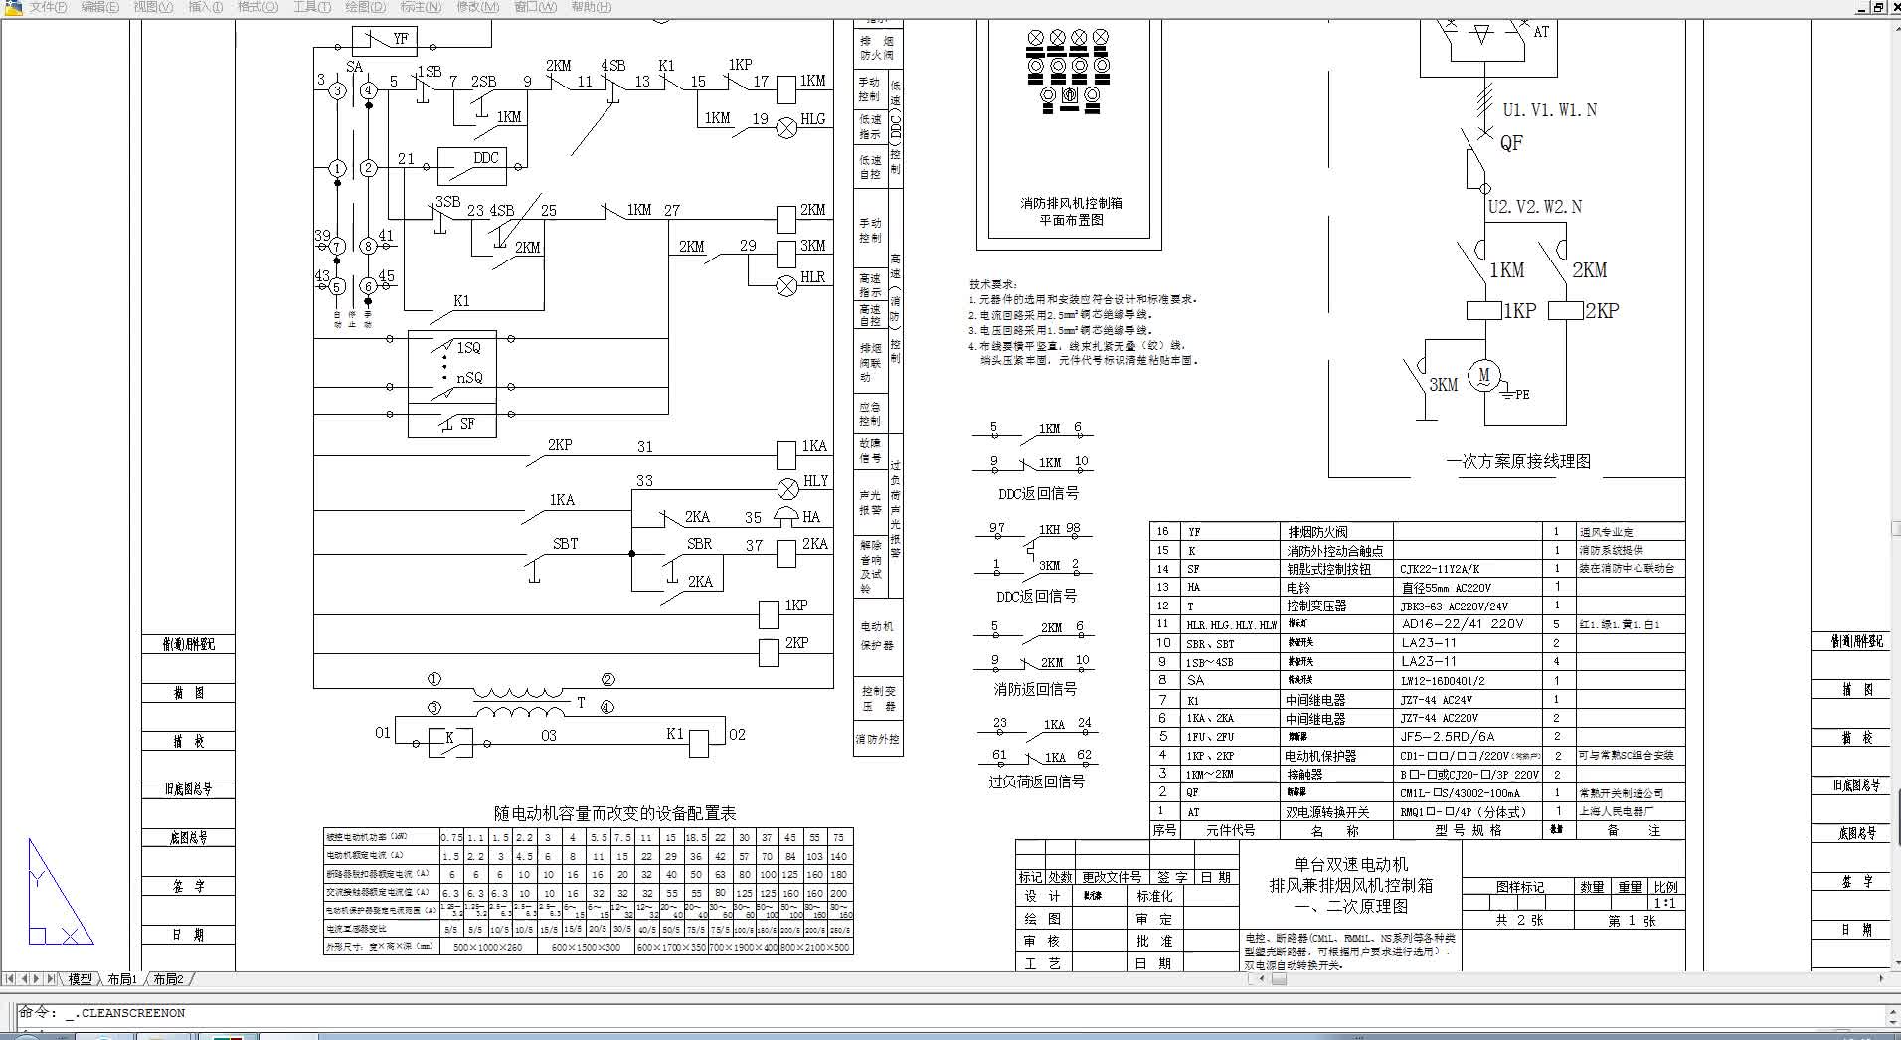Click the transformer T symbol
The image size is (1901, 1040).
pos(521,701)
